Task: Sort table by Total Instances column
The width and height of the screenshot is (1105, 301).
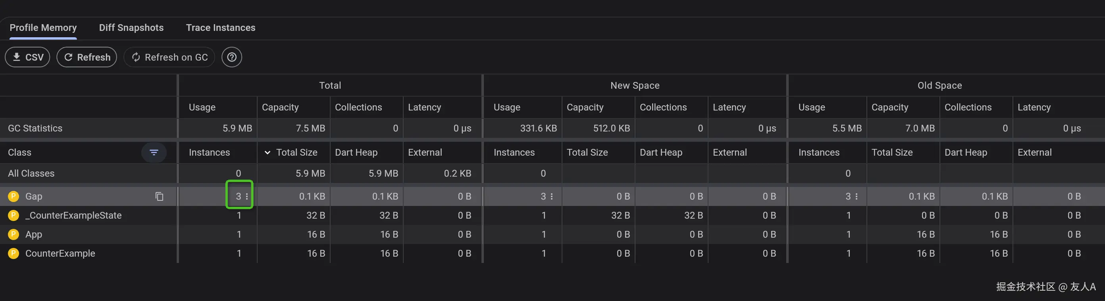Action: [x=209, y=152]
